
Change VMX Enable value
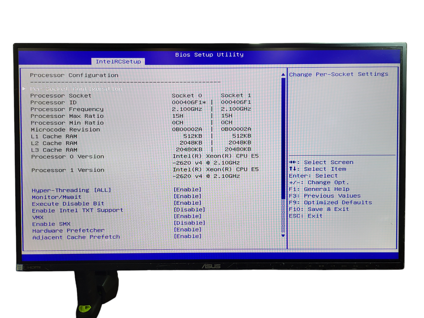(x=187, y=216)
